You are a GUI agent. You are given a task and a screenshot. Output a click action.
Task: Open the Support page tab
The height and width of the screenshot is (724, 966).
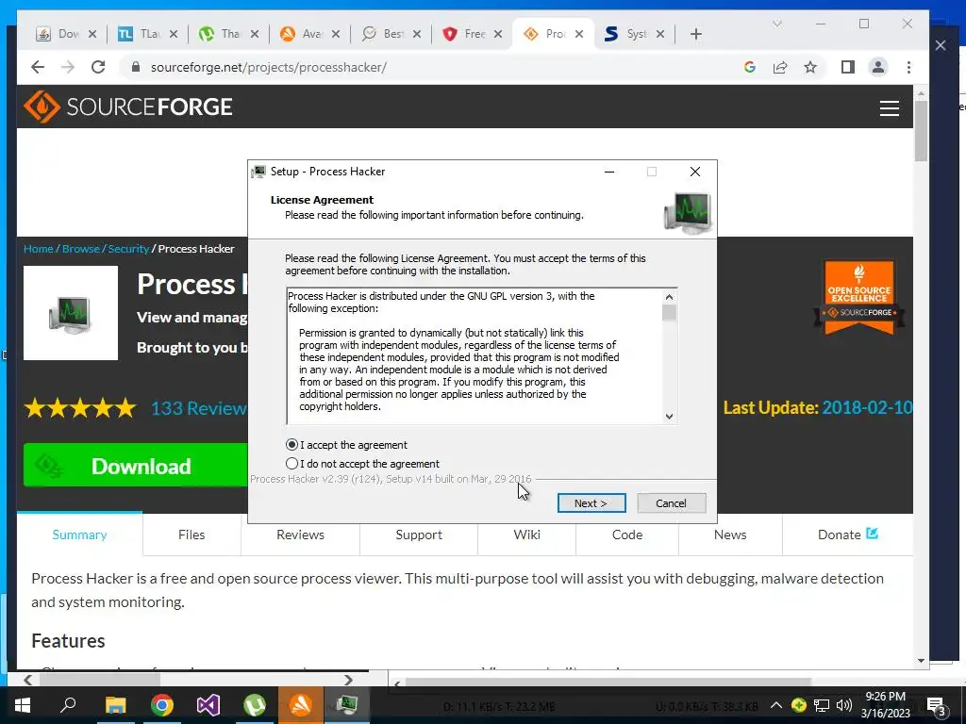419,535
